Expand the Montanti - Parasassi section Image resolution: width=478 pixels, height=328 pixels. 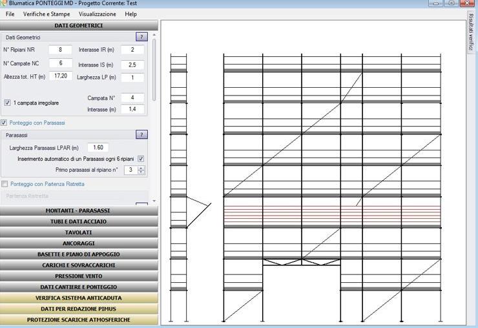pos(78,210)
